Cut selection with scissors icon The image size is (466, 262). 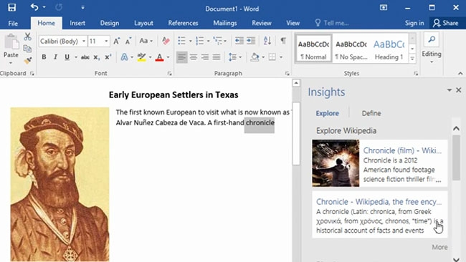pos(28,37)
